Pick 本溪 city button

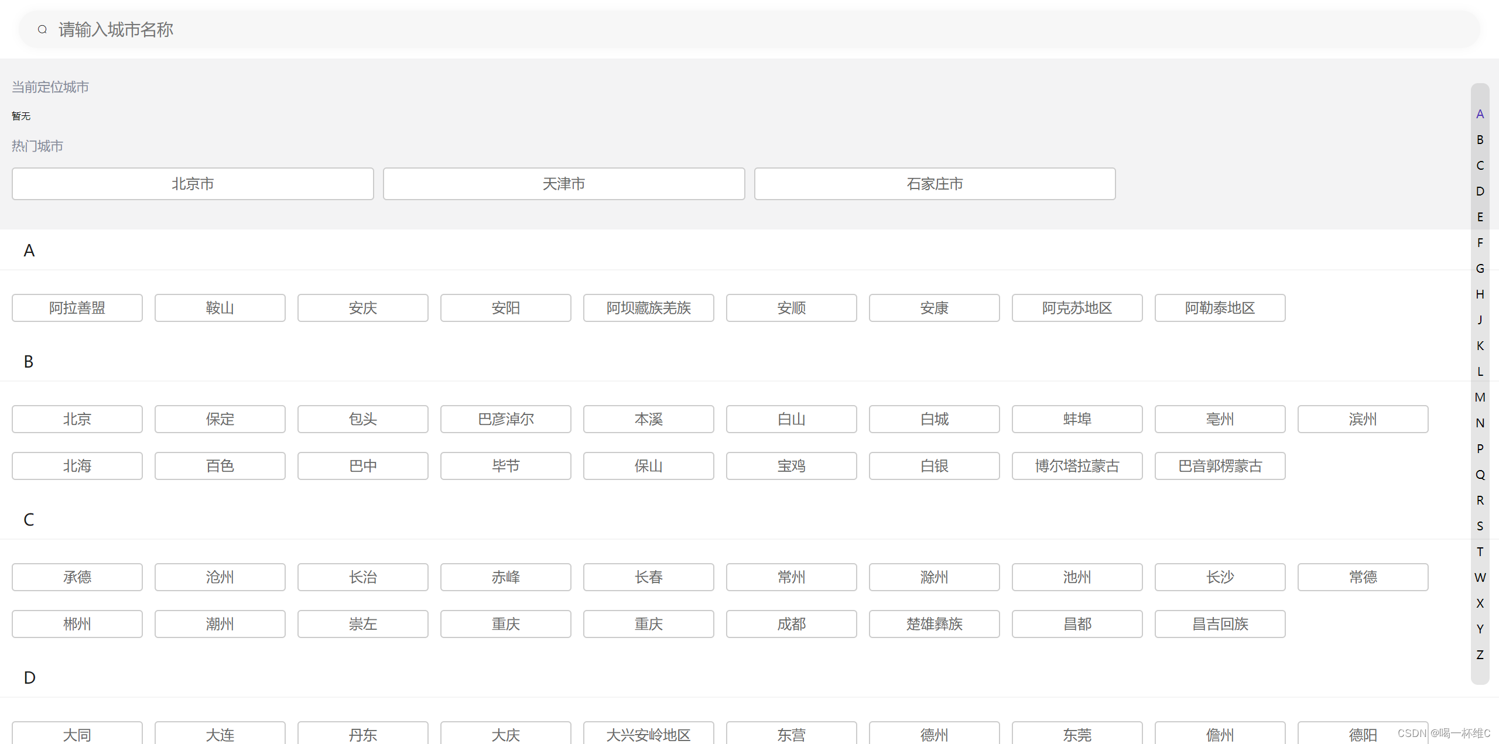click(x=649, y=419)
